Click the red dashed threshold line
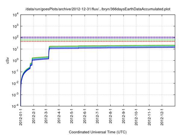Viewport: 193px width, 135px height. click(98, 41)
